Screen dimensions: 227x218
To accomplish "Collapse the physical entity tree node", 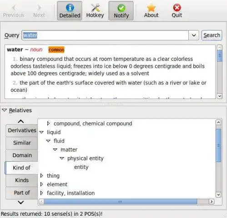I will (x=62, y=159).
